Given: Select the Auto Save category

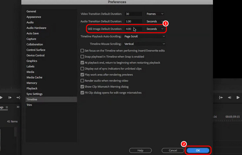Looking at the screenshot, I should (33, 34).
